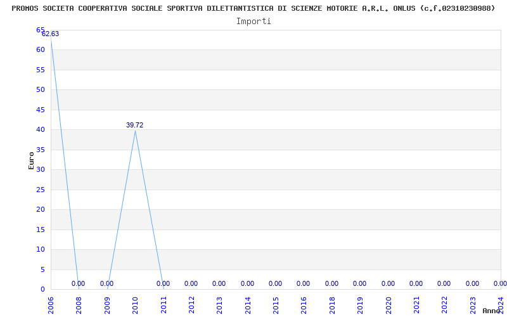
Task: Select the 2006 year label on x-axis
Action: [51, 305]
